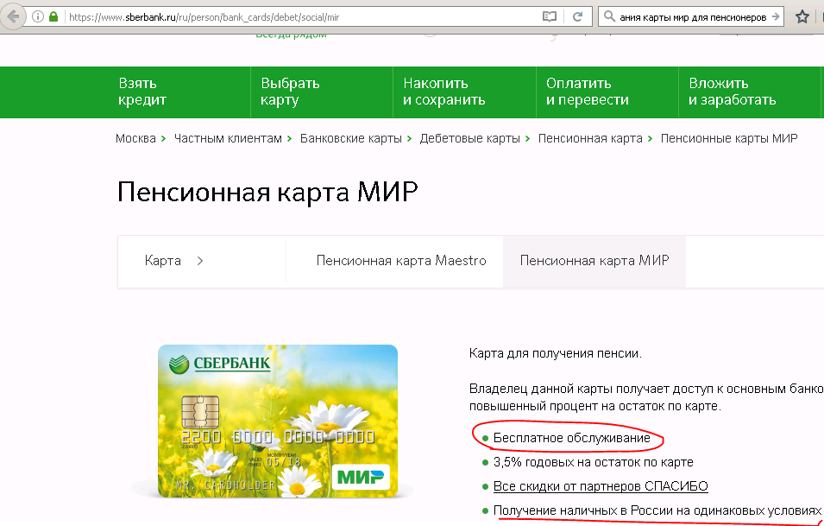Reload the page with refresh icon
This screenshot has height=526, width=824.
[x=577, y=16]
